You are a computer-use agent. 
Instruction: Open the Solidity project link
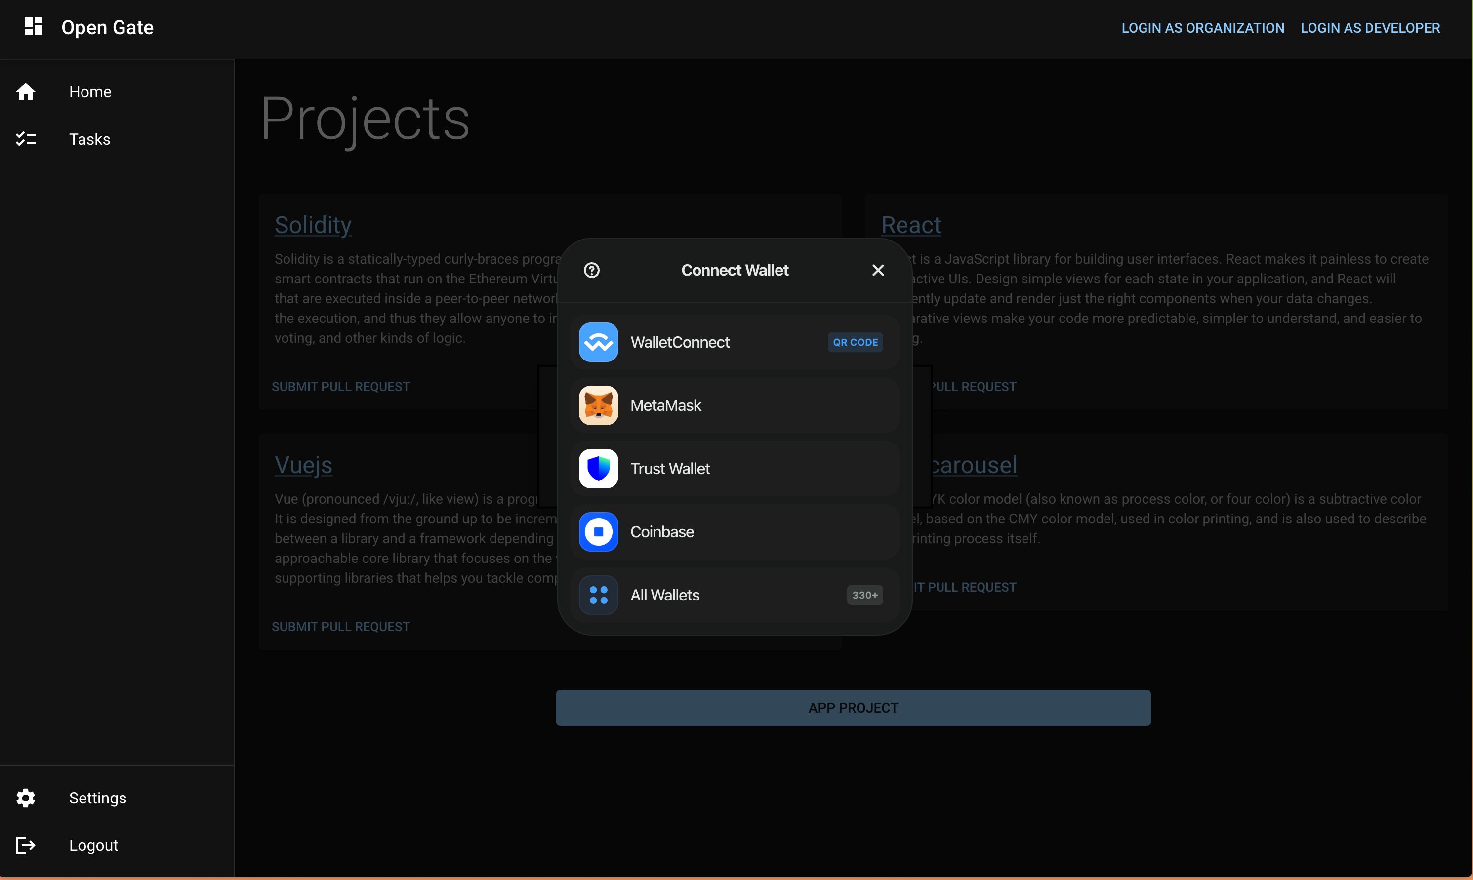313,225
